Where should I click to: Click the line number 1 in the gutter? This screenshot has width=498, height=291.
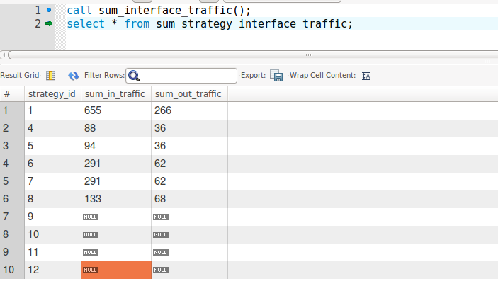pos(38,11)
